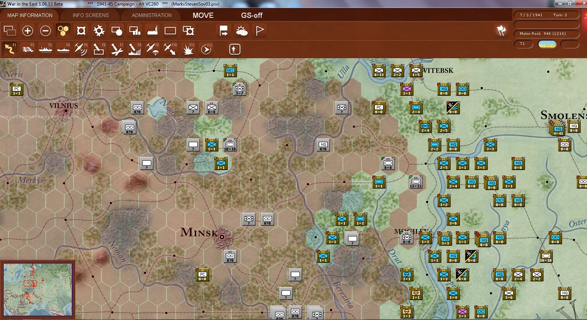Open the MAP INFORMATION tab

(x=30, y=15)
